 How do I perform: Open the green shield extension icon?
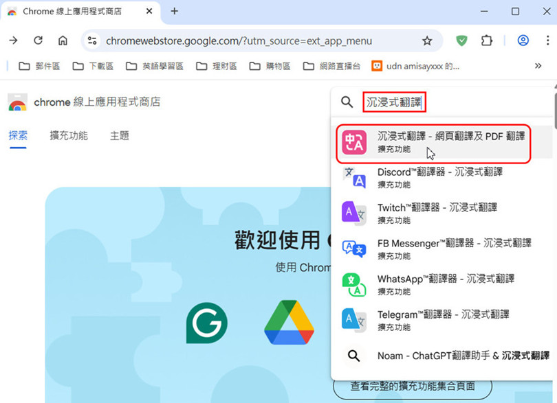point(461,41)
